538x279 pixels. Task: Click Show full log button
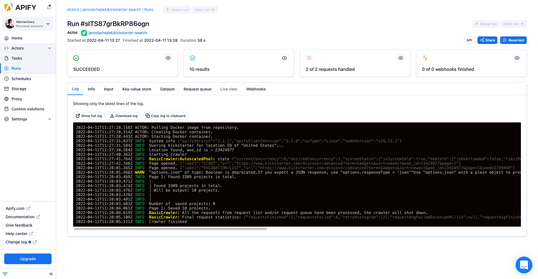pyautogui.click(x=89, y=116)
